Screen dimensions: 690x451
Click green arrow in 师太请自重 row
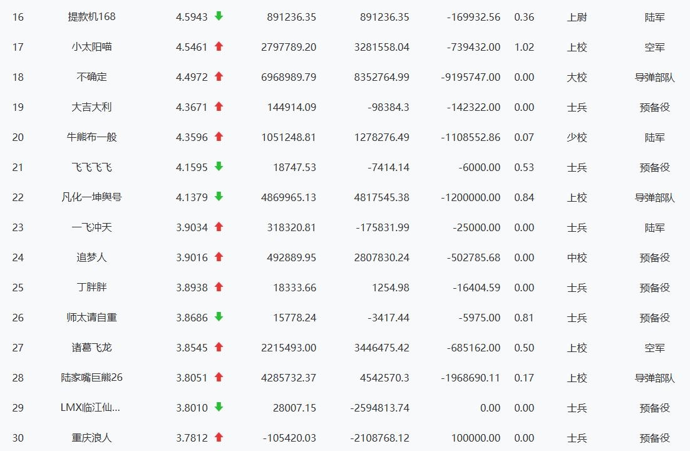[219, 317]
